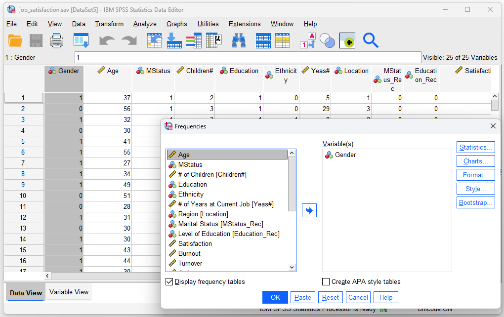Enable Create APA style tables

[326, 281]
